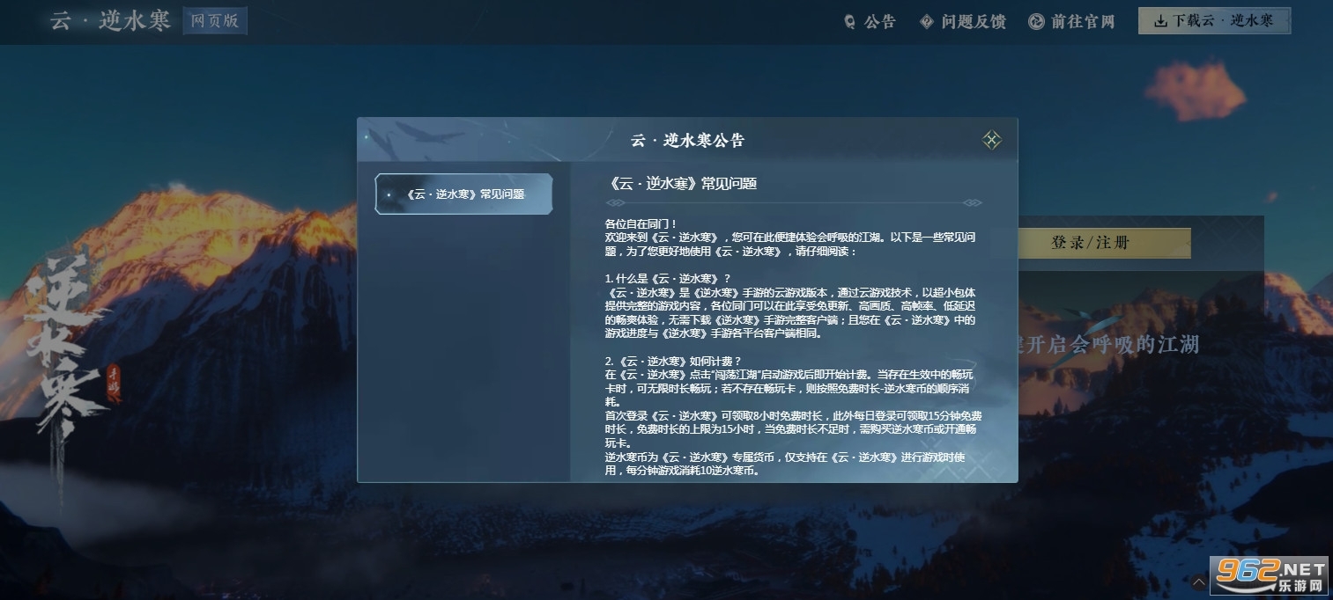
Task: Open 问题反馈 feedback link
Action: (973, 22)
